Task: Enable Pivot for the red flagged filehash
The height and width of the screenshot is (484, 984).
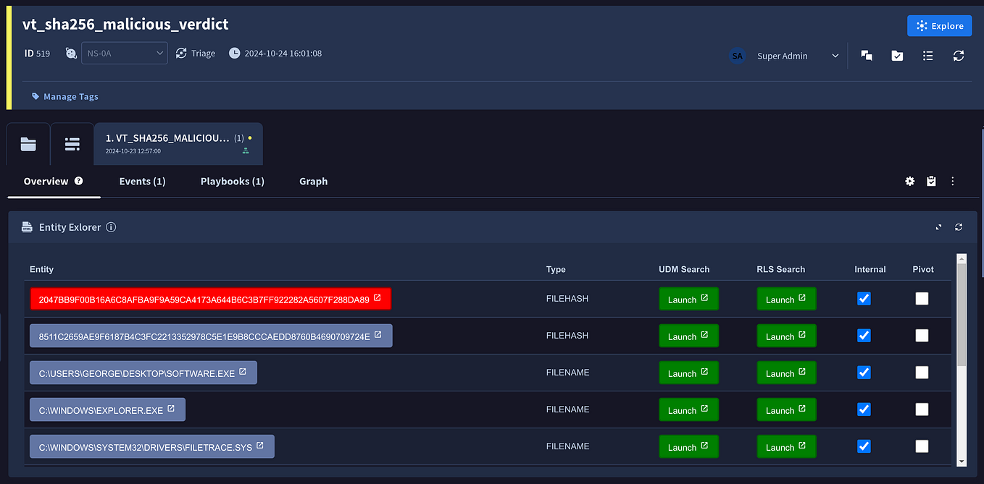Action: pyautogui.click(x=922, y=298)
